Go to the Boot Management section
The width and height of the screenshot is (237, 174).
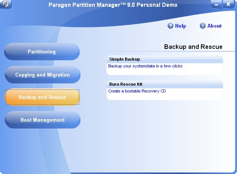coord(42,120)
